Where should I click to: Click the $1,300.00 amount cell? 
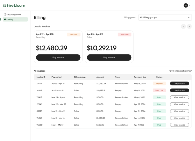coord(101,118)
